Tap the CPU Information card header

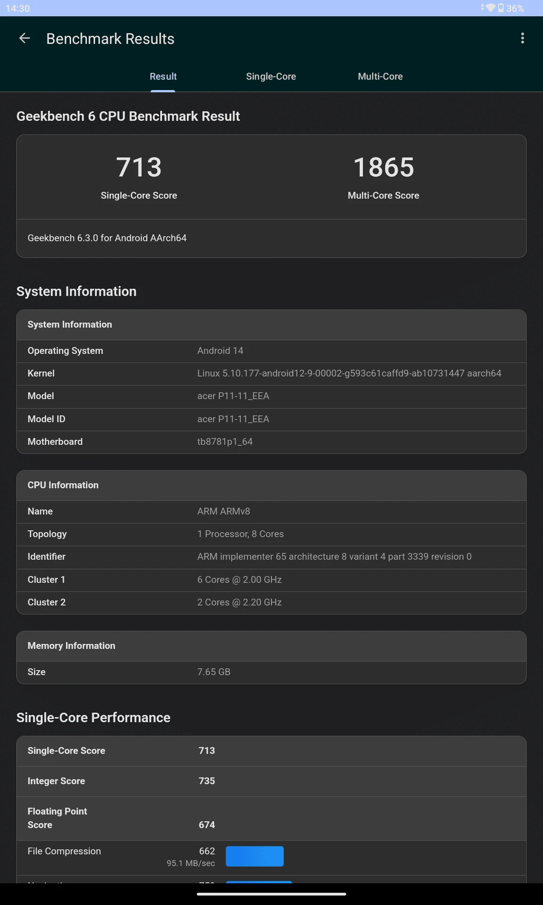coord(271,485)
